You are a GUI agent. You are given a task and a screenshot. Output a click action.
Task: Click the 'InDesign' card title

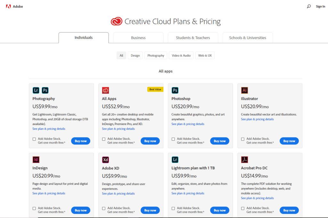(x=40, y=168)
